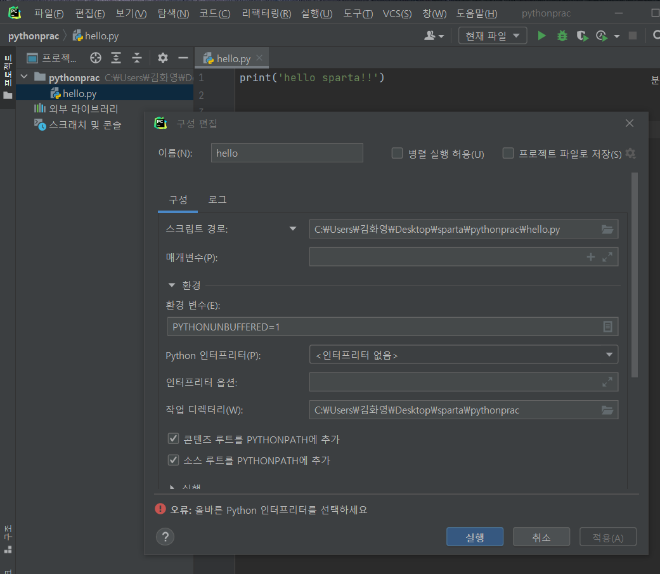Hide the project panel with minus icon
660x574 pixels.
point(183,58)
